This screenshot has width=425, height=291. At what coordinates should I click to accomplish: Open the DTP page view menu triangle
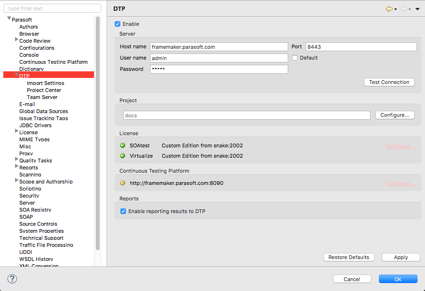coord(417,9)
